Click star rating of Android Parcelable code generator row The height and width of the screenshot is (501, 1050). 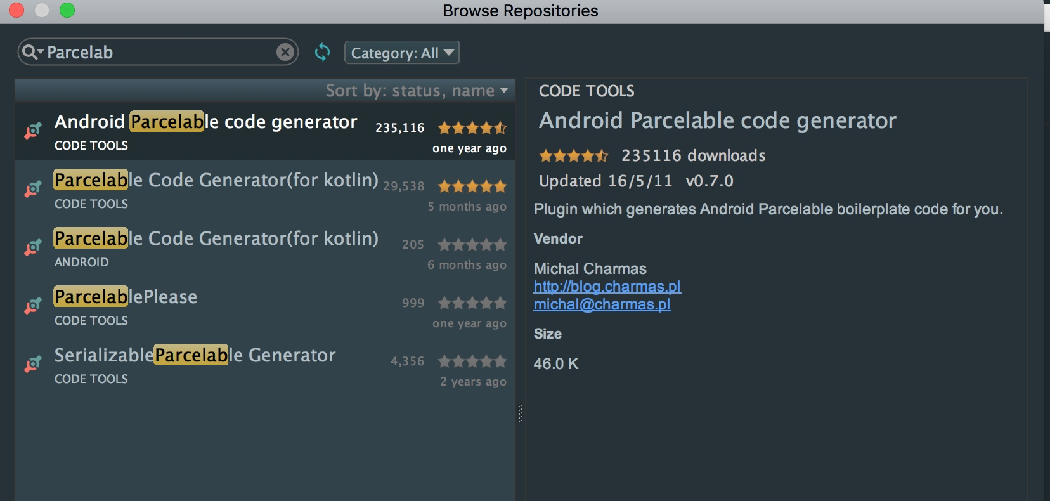(472, 128)
